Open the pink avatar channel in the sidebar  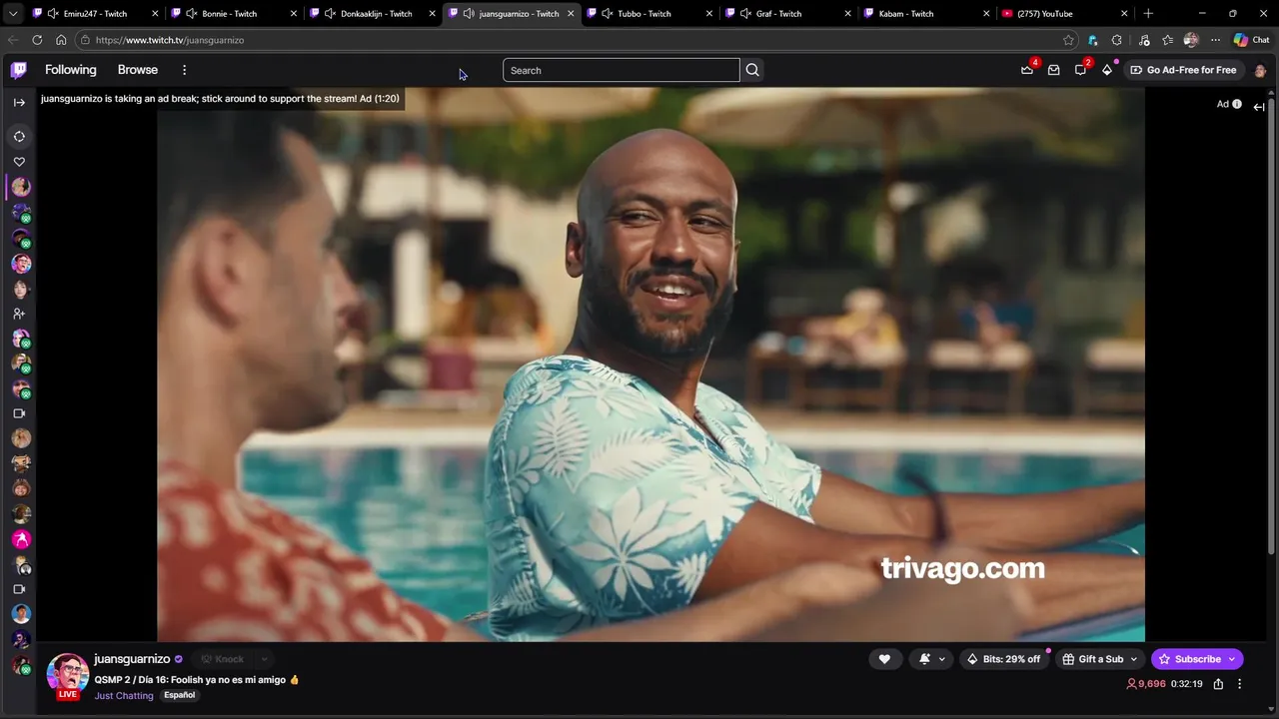click(21, 539)
